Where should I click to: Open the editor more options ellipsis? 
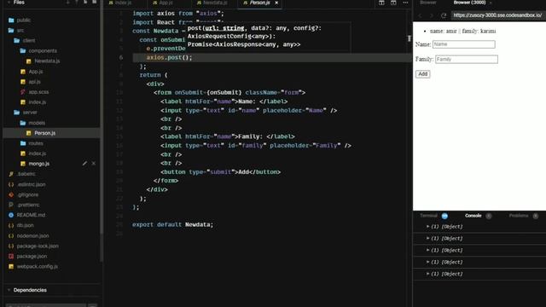pos(405,3)
